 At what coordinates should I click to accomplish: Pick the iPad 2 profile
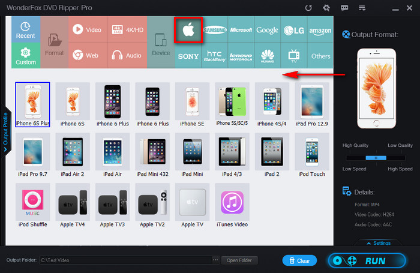pos(272,155)
